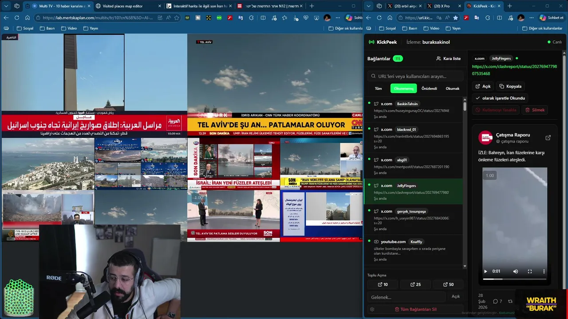The height and width of the screenshot is (319, 568).
Task: Open Video bookmarks folder in left browser
Action: (69, 28)
